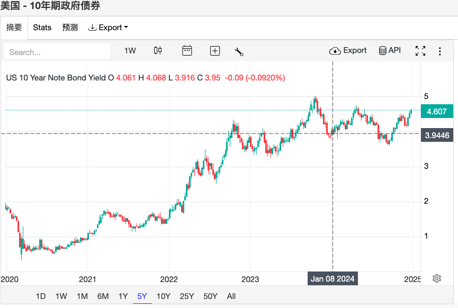458x308 pixels.
Task: Open the three-dot more options menu
Action: tap(440, 51)
